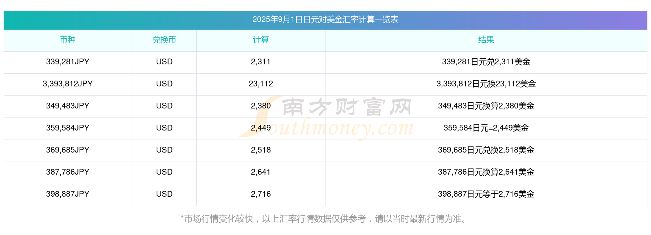Click USD in the 3,393,812JPY row
Image resolution: width=651 pixels, height=235 pixels.
164,84
